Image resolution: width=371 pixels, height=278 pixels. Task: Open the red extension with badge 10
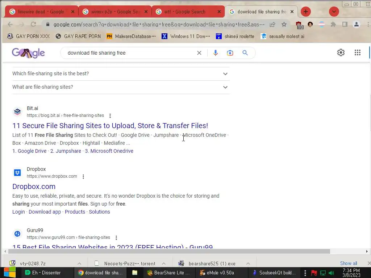(x=299, y=25)
